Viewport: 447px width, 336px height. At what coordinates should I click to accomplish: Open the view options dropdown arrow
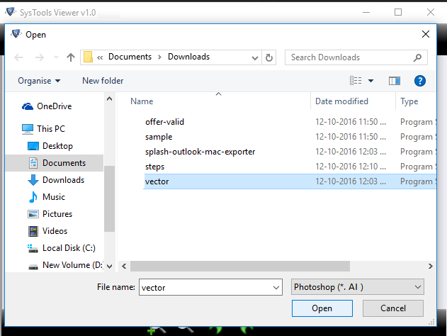click(x=370, y=81)
